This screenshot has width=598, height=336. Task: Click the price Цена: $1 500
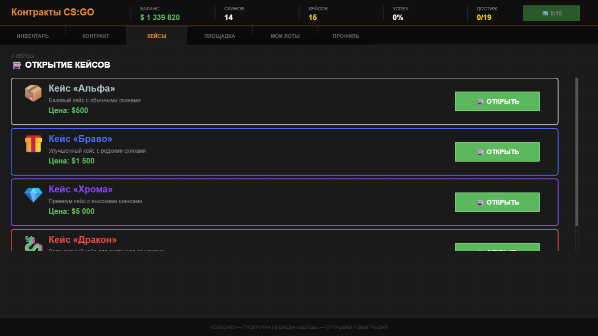[71, 161]
